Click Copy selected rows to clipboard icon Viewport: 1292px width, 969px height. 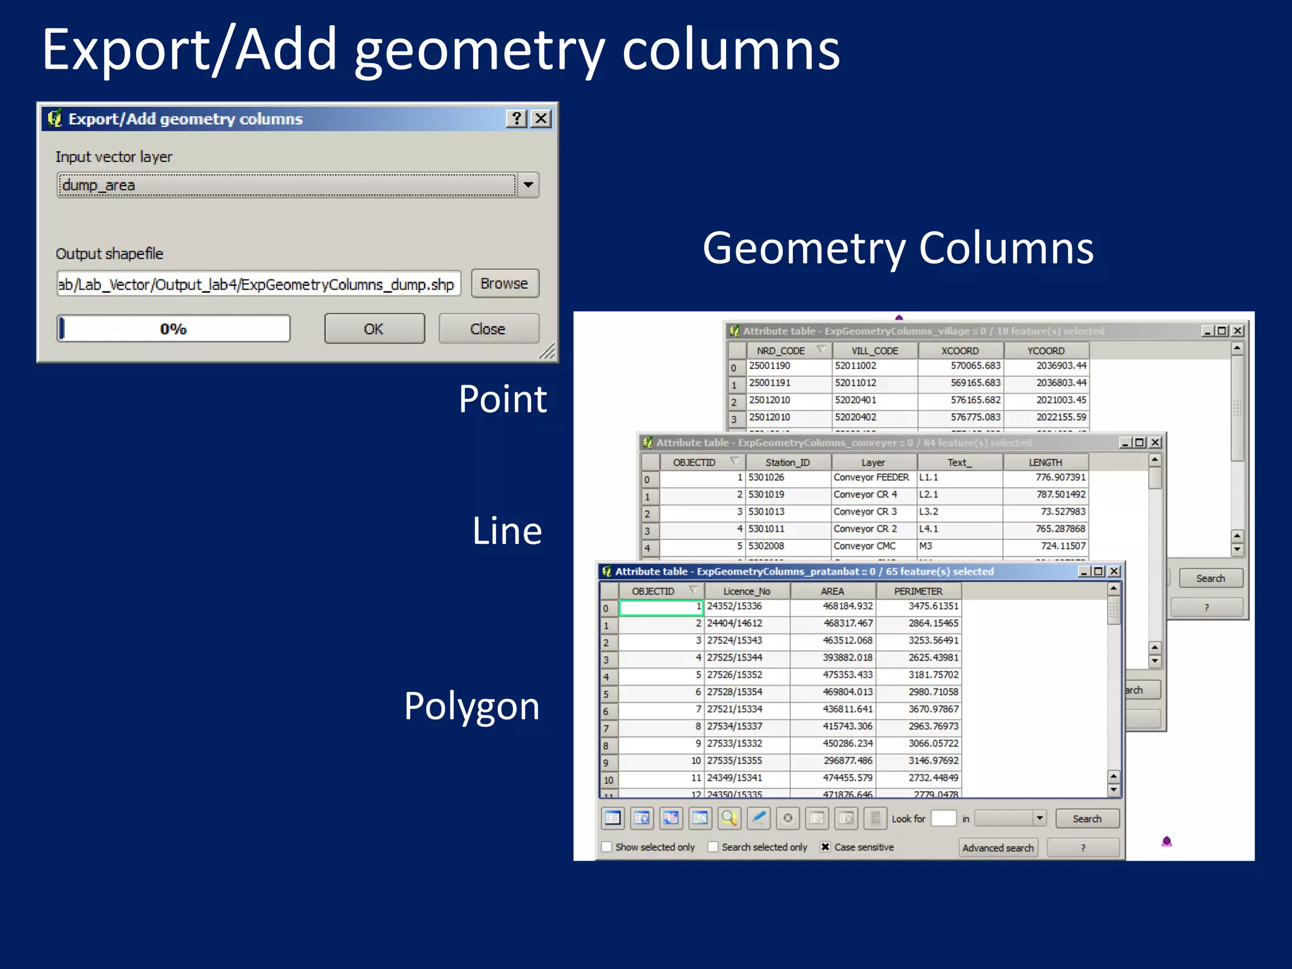700,818
